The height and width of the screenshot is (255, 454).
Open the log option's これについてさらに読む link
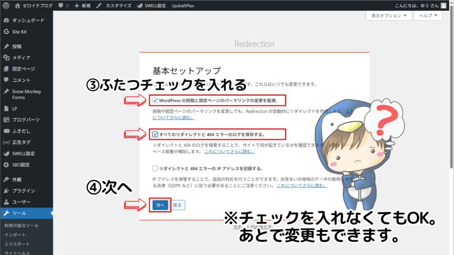coord(230,151)
